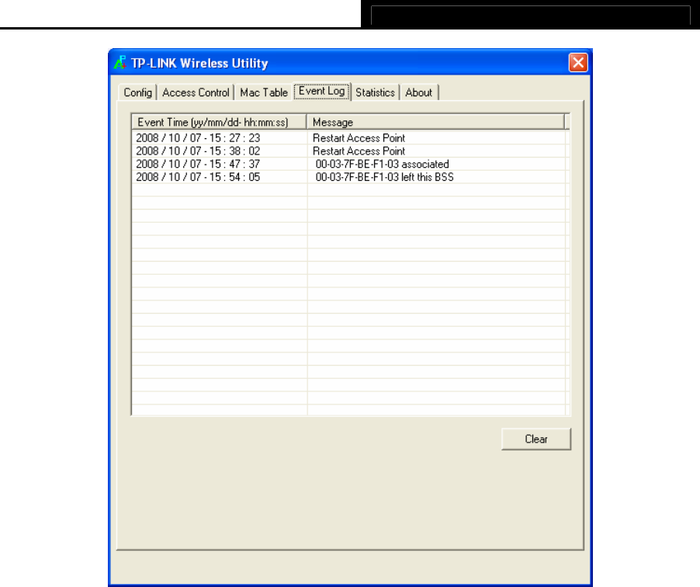Select event time 2008 / 10 / 07 - 15 : 38 : 02
Image resolution: width=700 pixels, height=587 pixels.
pos(198,151)
